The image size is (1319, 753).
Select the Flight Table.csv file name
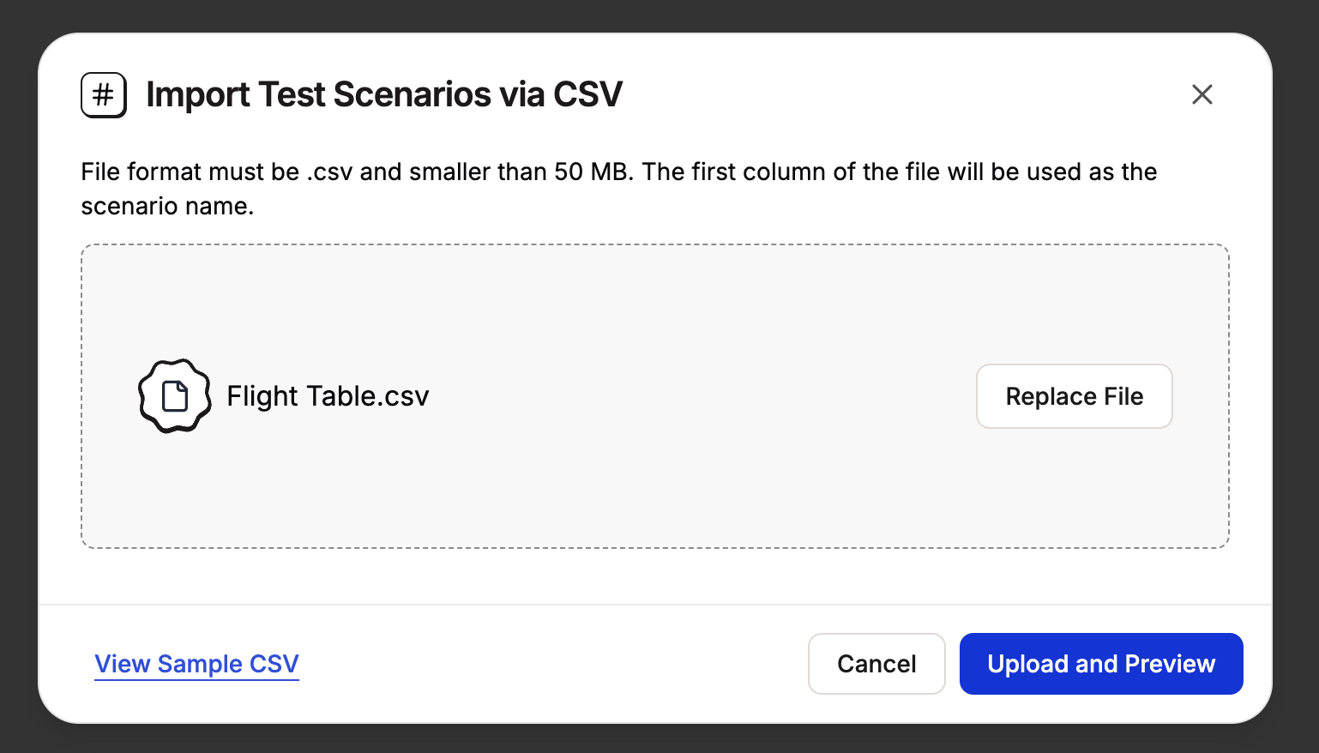click(x=328, y=396)
